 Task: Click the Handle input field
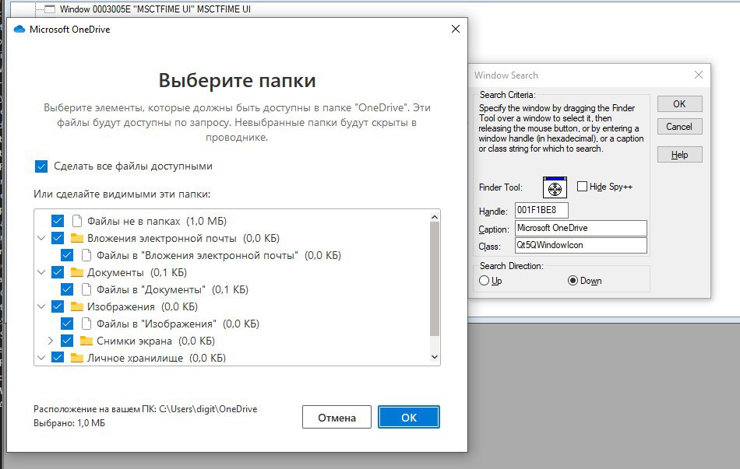click(541, 210)
